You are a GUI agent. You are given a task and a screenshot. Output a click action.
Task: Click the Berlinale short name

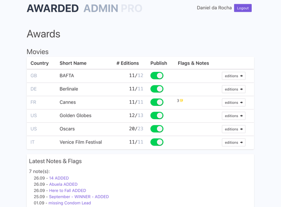click(69, 89)
